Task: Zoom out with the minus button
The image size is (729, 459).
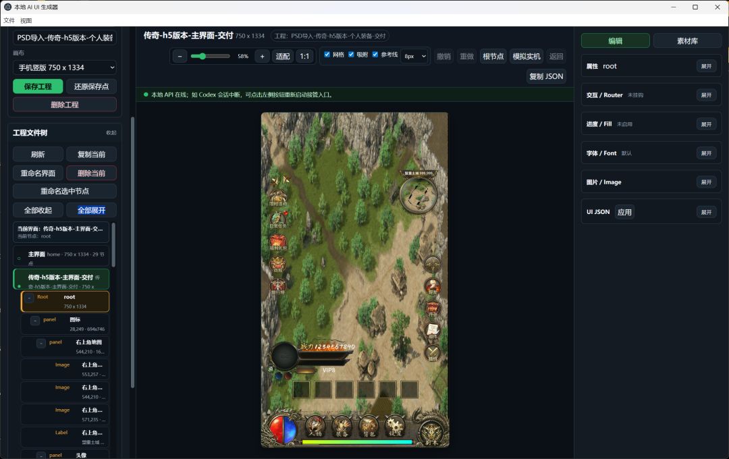Action: pos(180,56)
